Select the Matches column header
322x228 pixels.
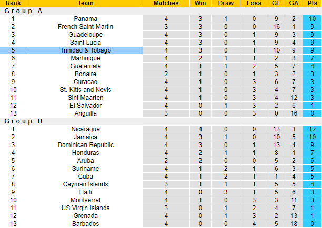tap(166, 3)
